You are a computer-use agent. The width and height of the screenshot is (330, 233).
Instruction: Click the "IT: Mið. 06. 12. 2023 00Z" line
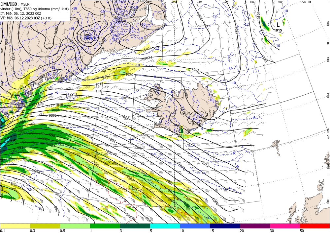click(21, 13)
